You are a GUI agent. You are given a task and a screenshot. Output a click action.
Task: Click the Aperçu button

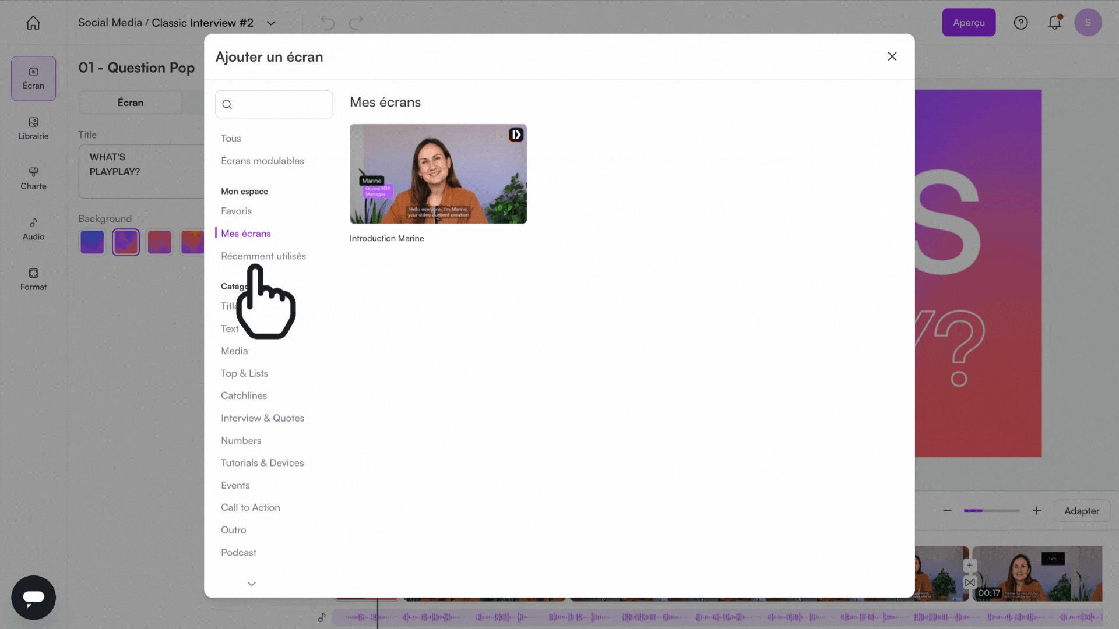[x=969, y=22]
